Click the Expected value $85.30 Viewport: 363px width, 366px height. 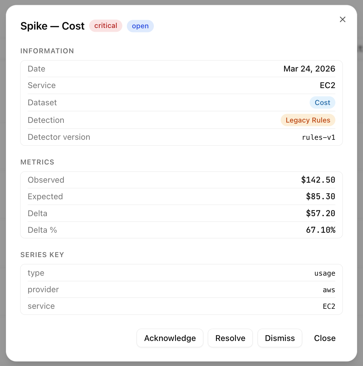pos(320,197)
